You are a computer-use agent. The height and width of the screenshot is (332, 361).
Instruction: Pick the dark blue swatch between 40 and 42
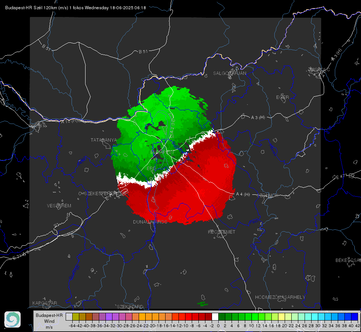point(355,317)
